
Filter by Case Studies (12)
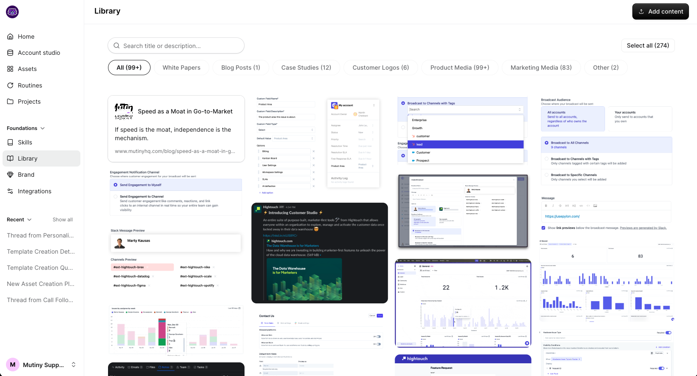click(x=306, y=68)
